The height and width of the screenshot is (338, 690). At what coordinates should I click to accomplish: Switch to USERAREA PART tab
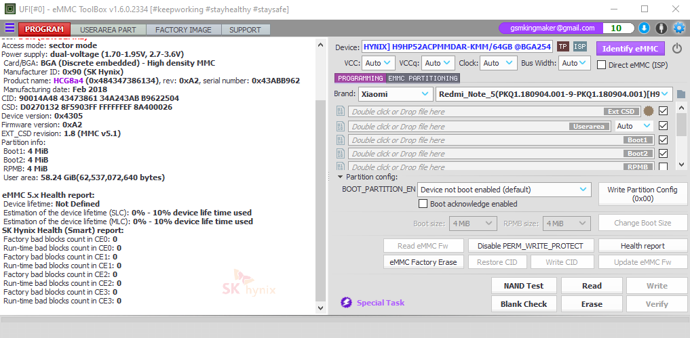[108, 30]
